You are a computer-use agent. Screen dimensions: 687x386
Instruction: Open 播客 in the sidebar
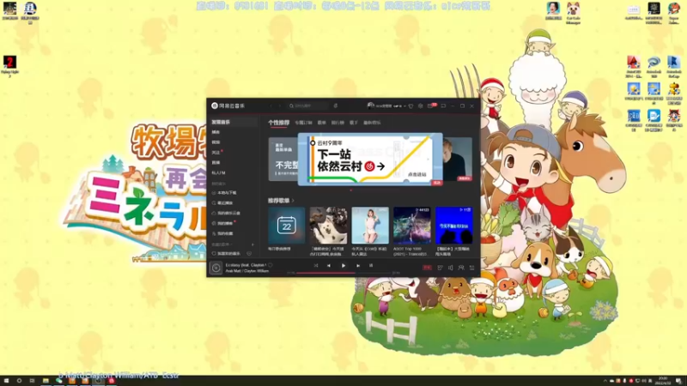coord(216,132)
